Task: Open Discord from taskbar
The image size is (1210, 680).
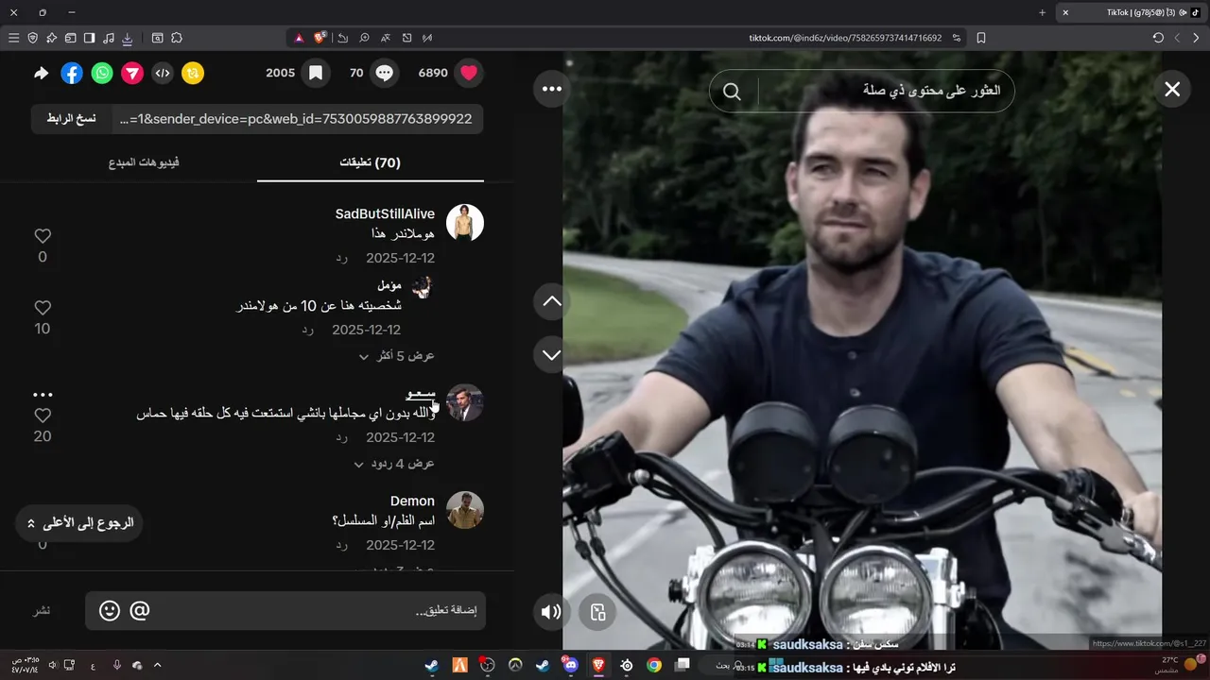Action: 570,665
